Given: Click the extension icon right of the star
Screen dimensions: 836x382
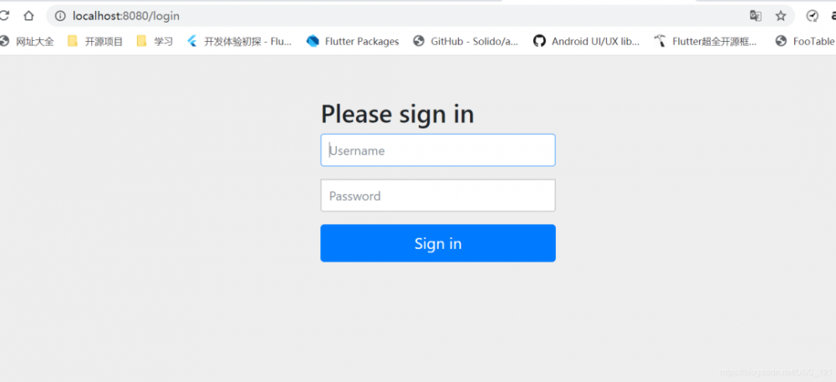Looking at the screenshot, I should tap(812, 16).
